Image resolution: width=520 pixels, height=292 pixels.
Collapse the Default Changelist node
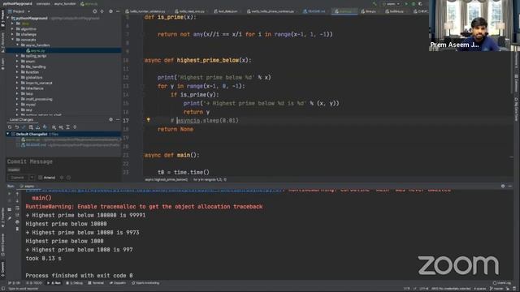click(x=8, y=134)
